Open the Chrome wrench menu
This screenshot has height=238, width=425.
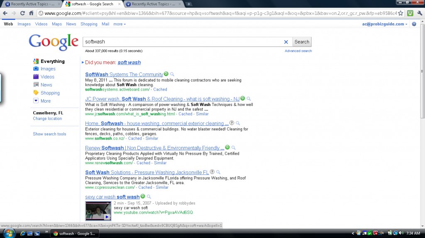point(420,13)
